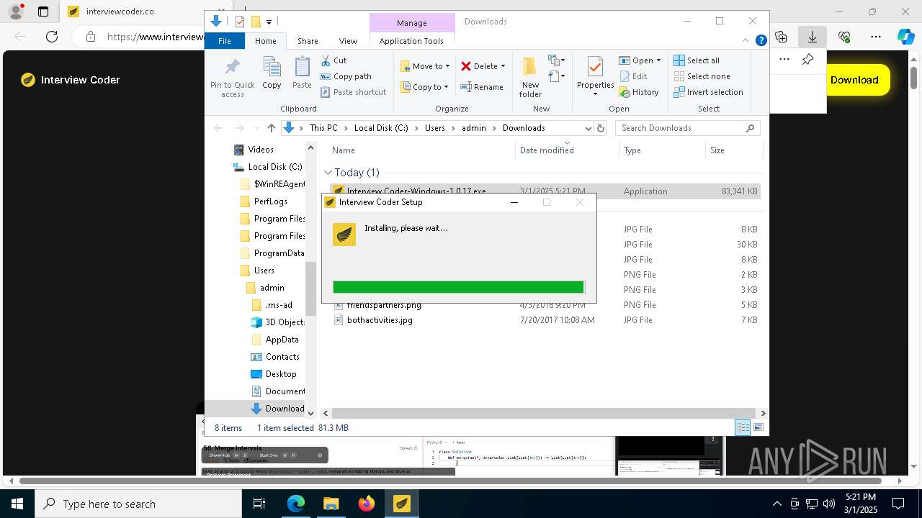Switch to the View ribbon tab
Image resolution: width=922 pixels, height=518 pixels.
tap(348, 41)
